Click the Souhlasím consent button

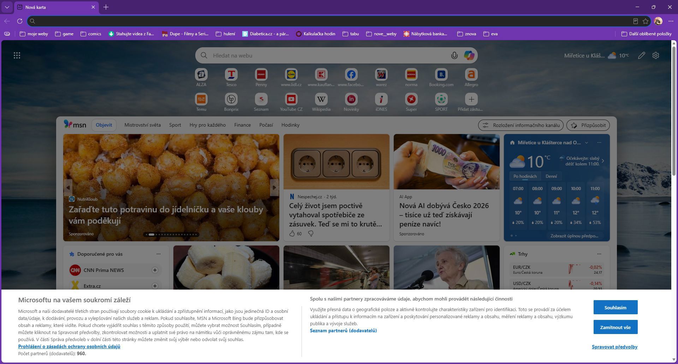click(x=615, y=307)
